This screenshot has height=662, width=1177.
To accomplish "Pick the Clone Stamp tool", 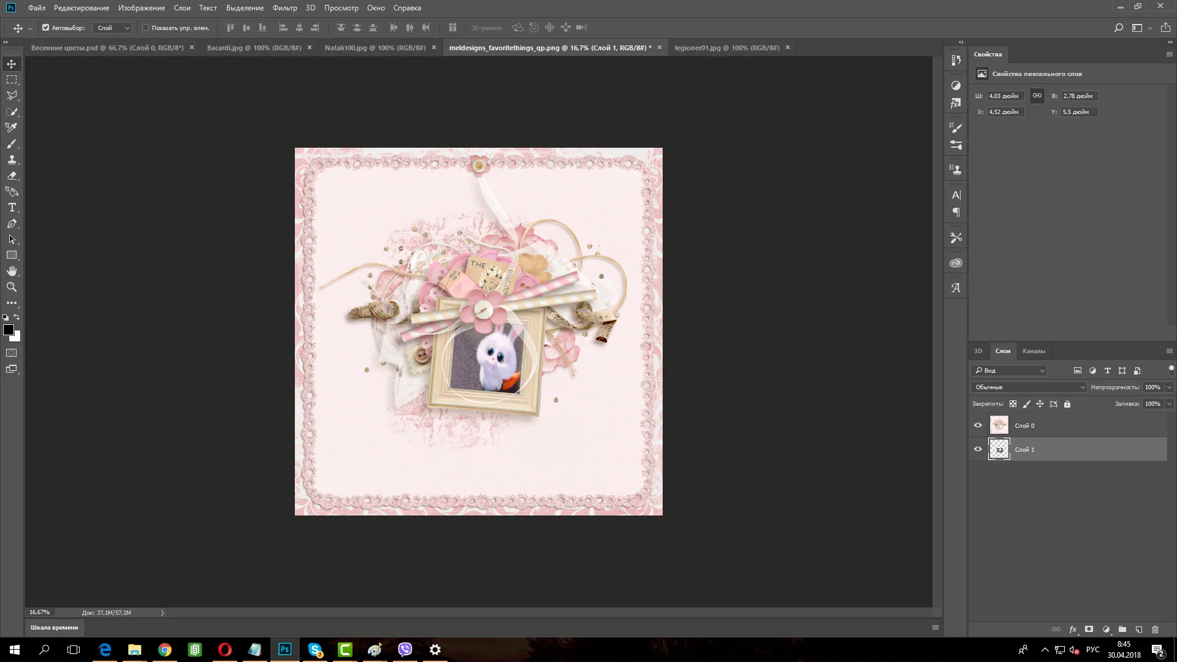I will pyautogui.click(x=12, y=160).
